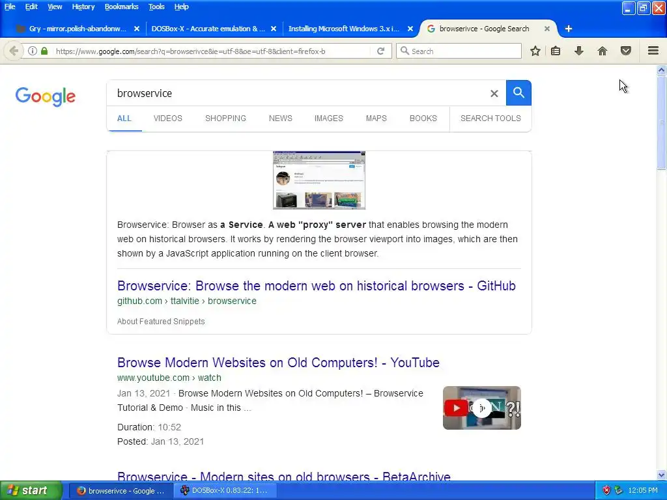Screen dimensions: 667x500
Task: Save page to Pocket
Action: coord(626,51)
